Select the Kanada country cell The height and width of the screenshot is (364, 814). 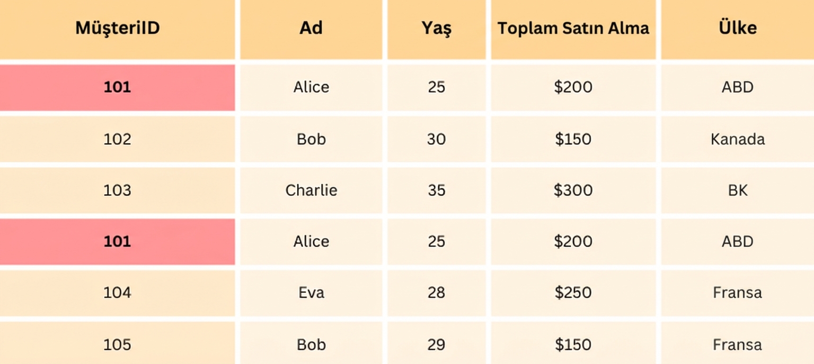[x=737, y=139]
